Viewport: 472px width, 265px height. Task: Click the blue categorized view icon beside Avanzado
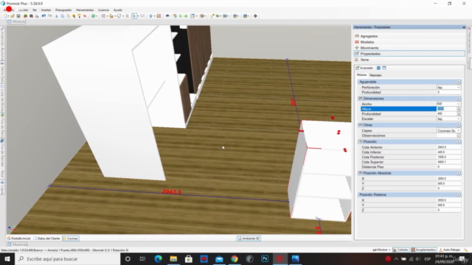(x=378, y=68)
